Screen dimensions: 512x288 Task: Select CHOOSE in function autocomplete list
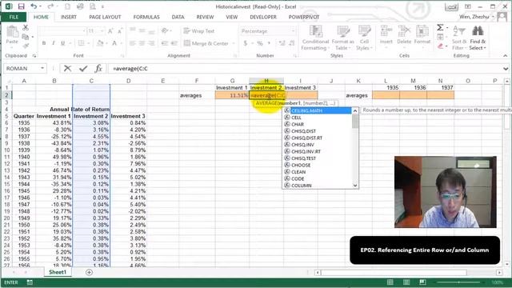301,166
